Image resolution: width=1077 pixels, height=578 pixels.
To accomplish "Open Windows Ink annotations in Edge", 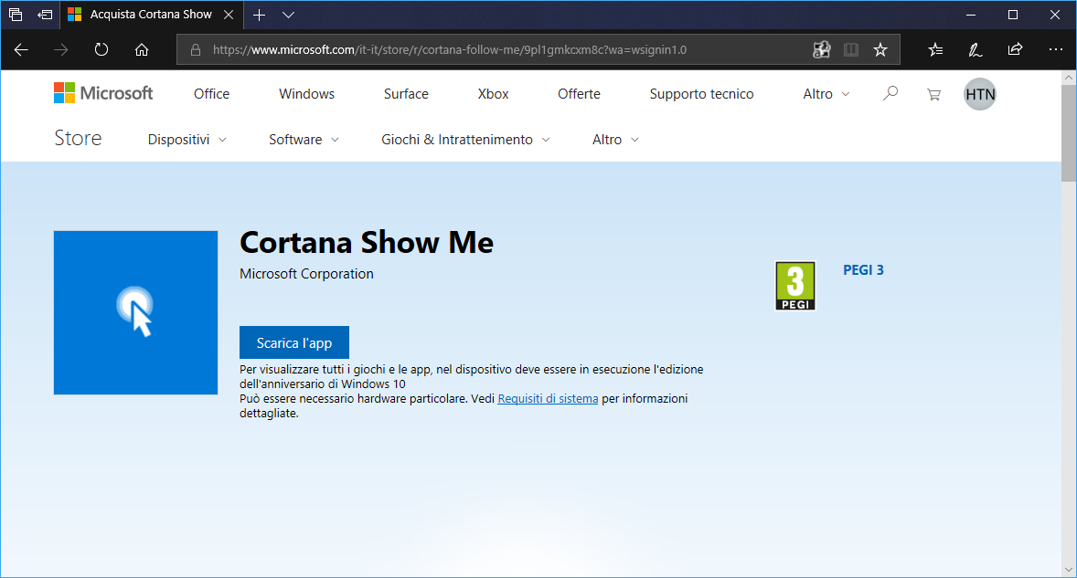I will (975, 49).
